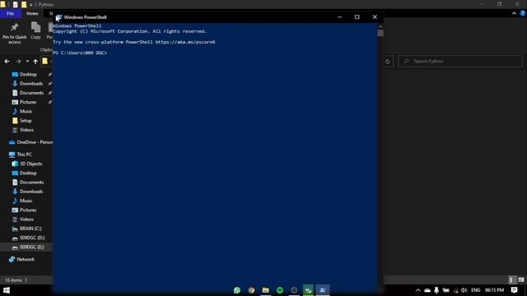Open the Home tab in Explorer
Image resolution: width=527 pixels, height=296 pixels.
pyautogui.click(x=32, y=13)
